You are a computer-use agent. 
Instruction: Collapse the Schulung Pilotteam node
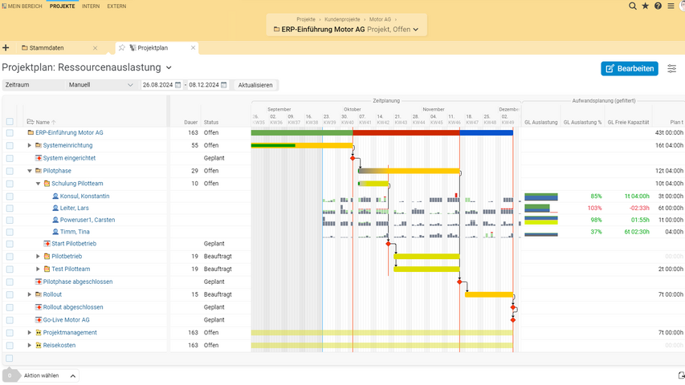coord(38,184)
